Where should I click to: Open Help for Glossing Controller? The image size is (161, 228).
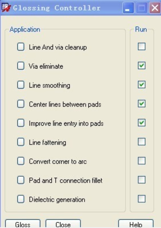136,224
